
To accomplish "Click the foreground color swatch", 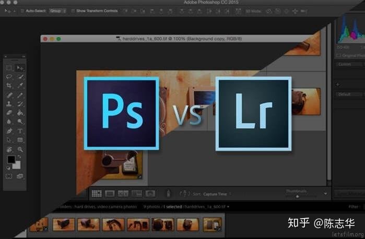I will click(x=11, y=159).
